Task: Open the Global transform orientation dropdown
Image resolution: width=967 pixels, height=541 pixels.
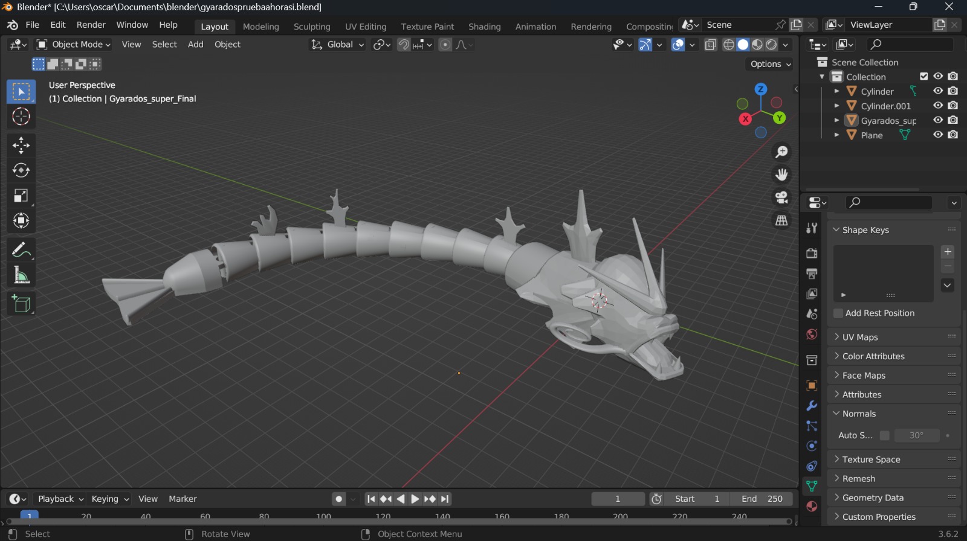Action: pyautogui.click(x=337, y=45)
